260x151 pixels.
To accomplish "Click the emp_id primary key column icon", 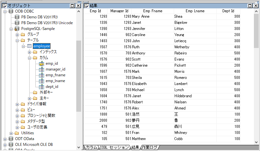I will pos(41,63).
